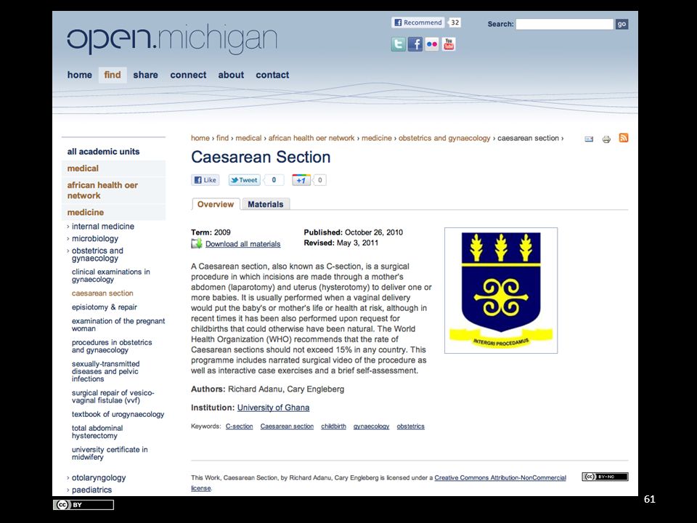Open 'total abdominal hysterectomy' item

tap(97, 431)
